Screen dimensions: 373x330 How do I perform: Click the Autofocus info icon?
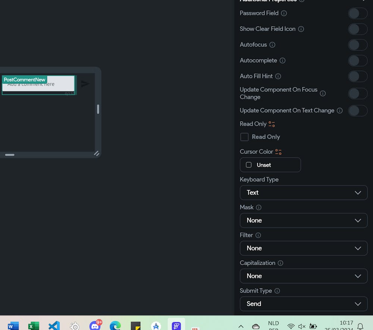(272, 44)
